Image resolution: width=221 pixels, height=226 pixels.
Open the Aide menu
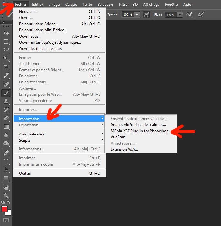[187, 5]
